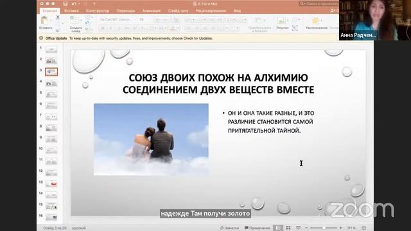The width and height of the screenshot is (411, 231).
Task: Click the Вставить paste clipboard icon
Action: (x=45, y=21)
